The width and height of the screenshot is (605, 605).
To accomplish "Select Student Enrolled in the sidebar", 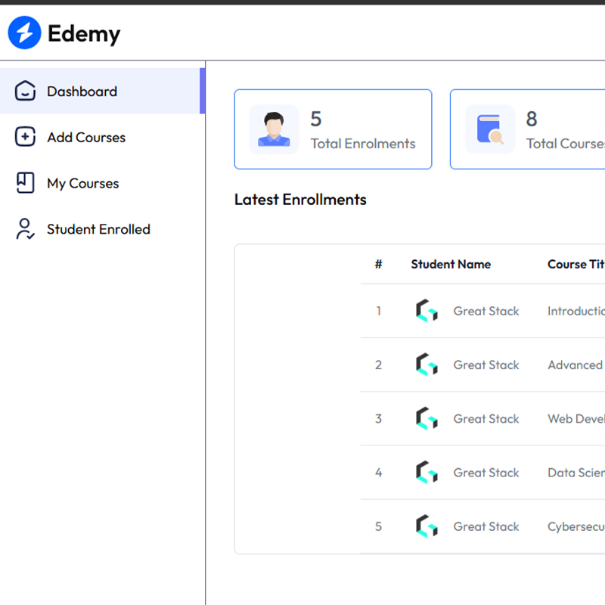I will [98, 229].
